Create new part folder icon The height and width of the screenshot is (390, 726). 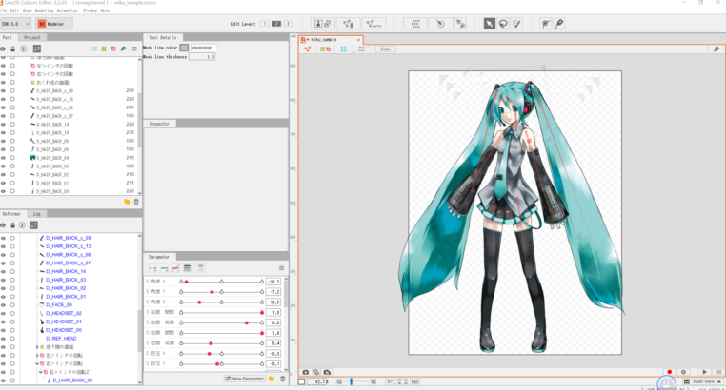127,202
